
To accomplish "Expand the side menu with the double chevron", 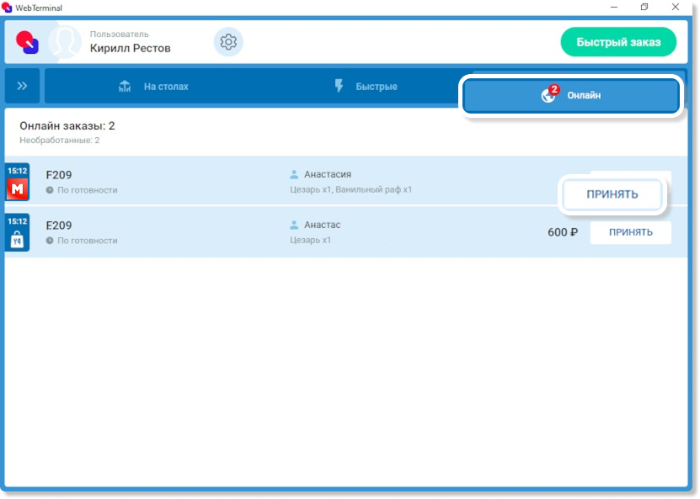I will click(23, 86).
